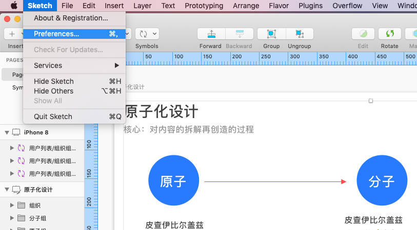Viewport: 417px width, 230px height.
Task: Select 原子化设计 layer name in list
Action: point(38,190)
